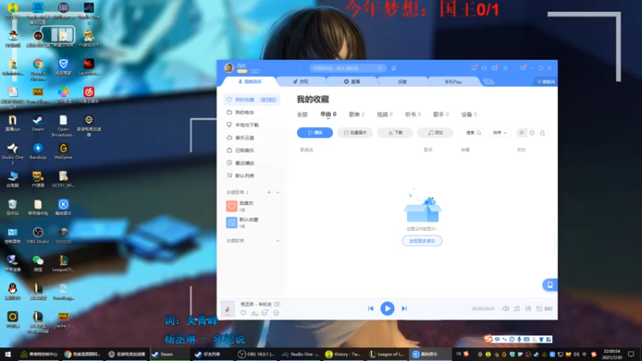Image resolution: width=642 pixels, height=361 pixels.
Task: Switch to the 探索 tab
Action: pyautogui.click(x=403, y=82)
